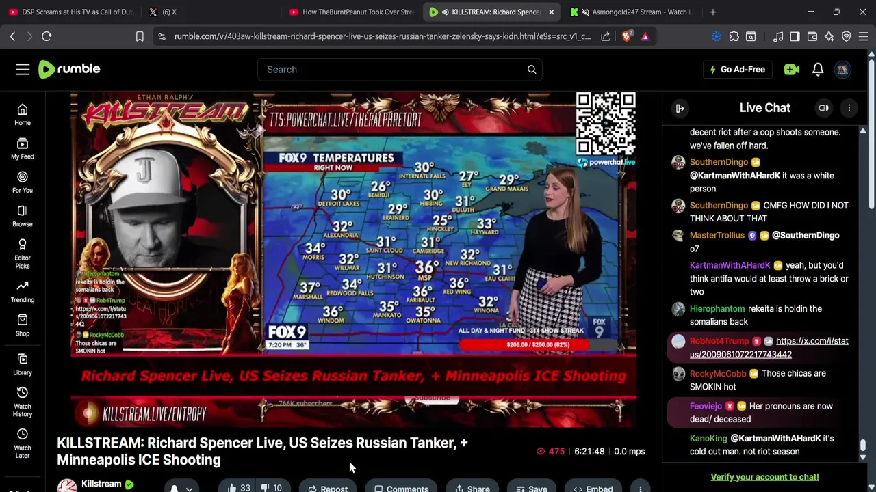Close the KILLSTREAM browser tab

[x=551, y=12]
